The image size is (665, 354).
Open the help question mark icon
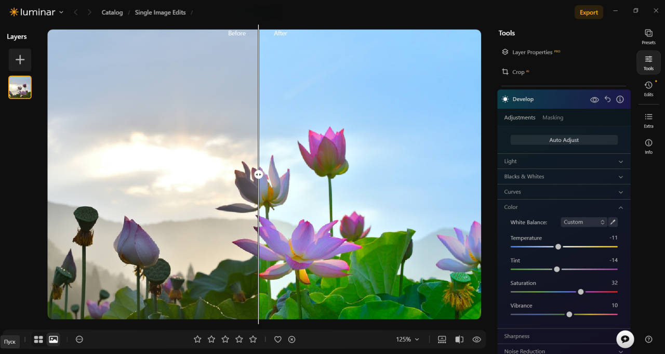point(648,339)
